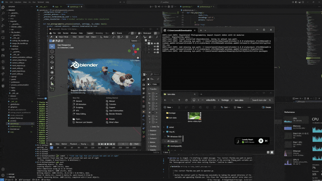
Task: Open the Blender Website link
Action: [115, 114]
